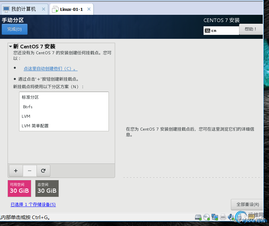This screenshot has height=226, width=269.
Task: Click the pink 可用空间 30 GiB box
Action: point(19,188)
